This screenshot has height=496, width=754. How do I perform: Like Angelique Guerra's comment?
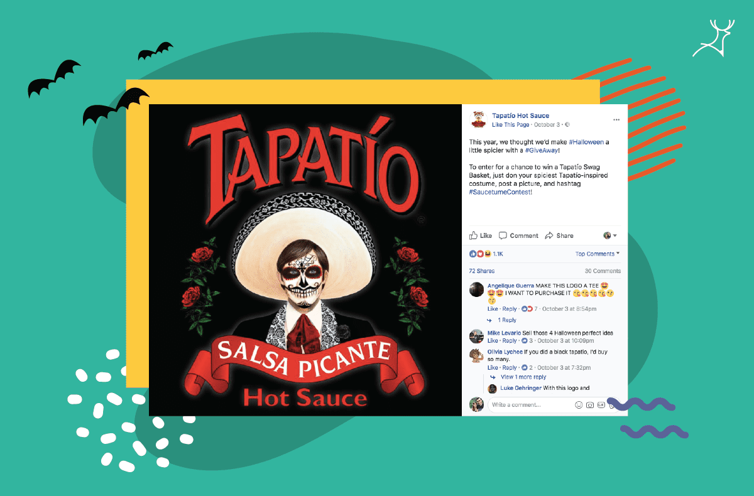tap(493, 309)
